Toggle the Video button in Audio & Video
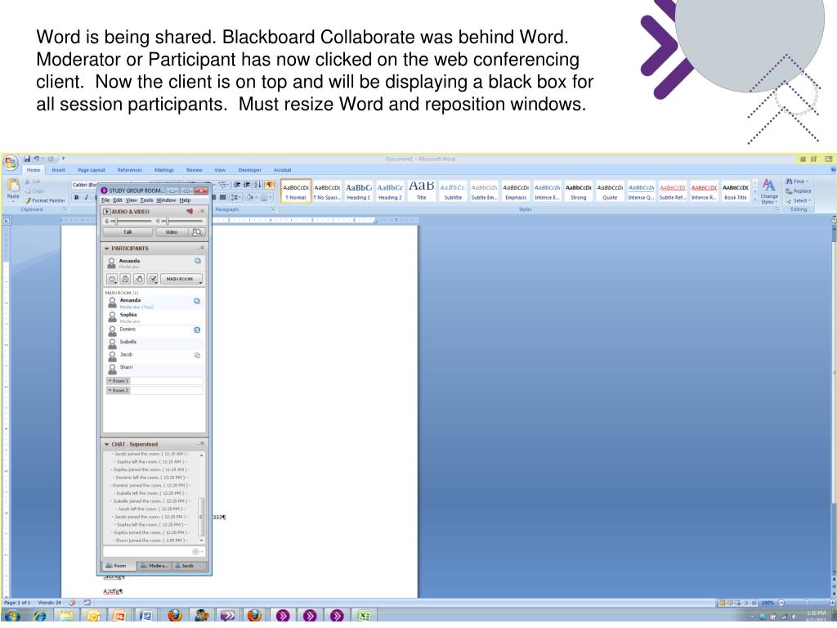The image size is (837, 628). click(172, 232)
